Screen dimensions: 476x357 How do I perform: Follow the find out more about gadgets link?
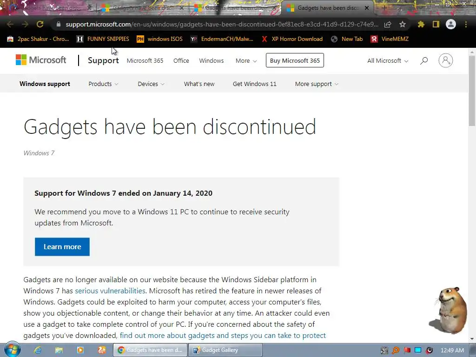223,336
